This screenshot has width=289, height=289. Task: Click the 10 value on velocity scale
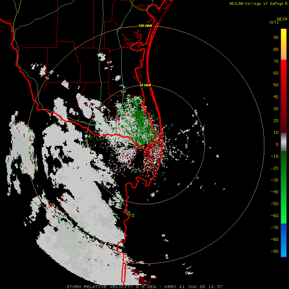276,133
